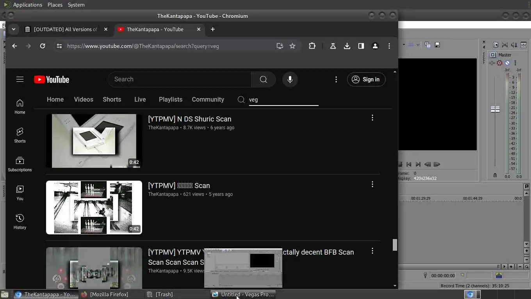Screen dimensions: 531x299
Task: Open a new Chromium tab
Action: pyautogui.click(x=212, y=29)
